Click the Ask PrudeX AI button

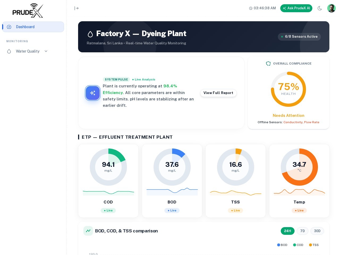[x=296, y=8]
